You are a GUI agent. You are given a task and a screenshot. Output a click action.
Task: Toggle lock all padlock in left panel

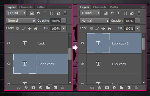36,28
